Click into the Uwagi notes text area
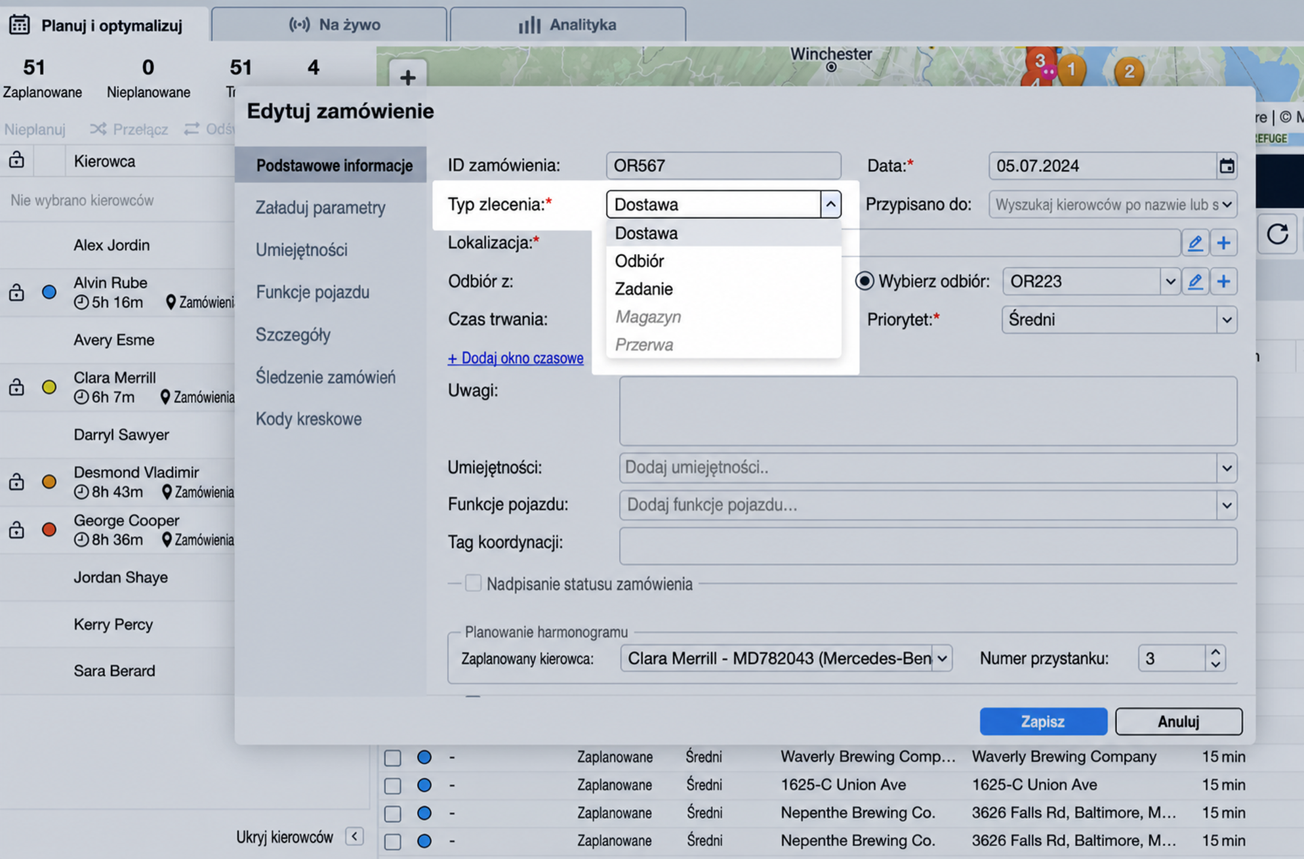 [x=927, y=411]
